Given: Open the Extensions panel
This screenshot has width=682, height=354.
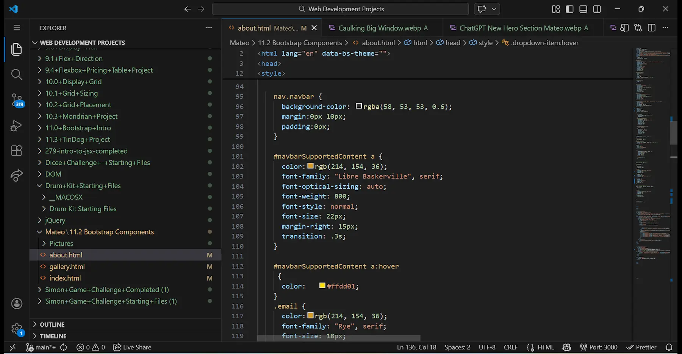Looking at the screenshot, I should pos(16,150).
